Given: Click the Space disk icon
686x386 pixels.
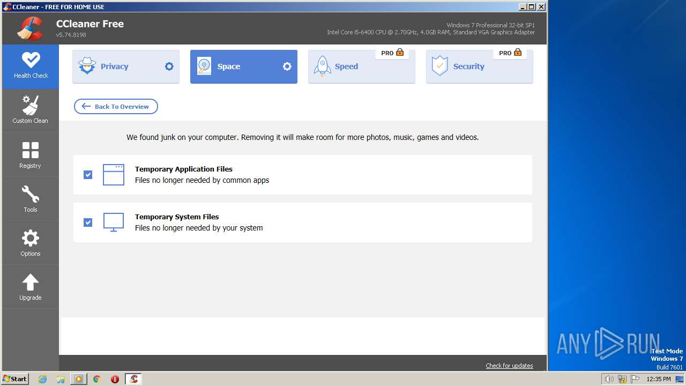Looking at the screenshot, I should click(x=204, y=66).
